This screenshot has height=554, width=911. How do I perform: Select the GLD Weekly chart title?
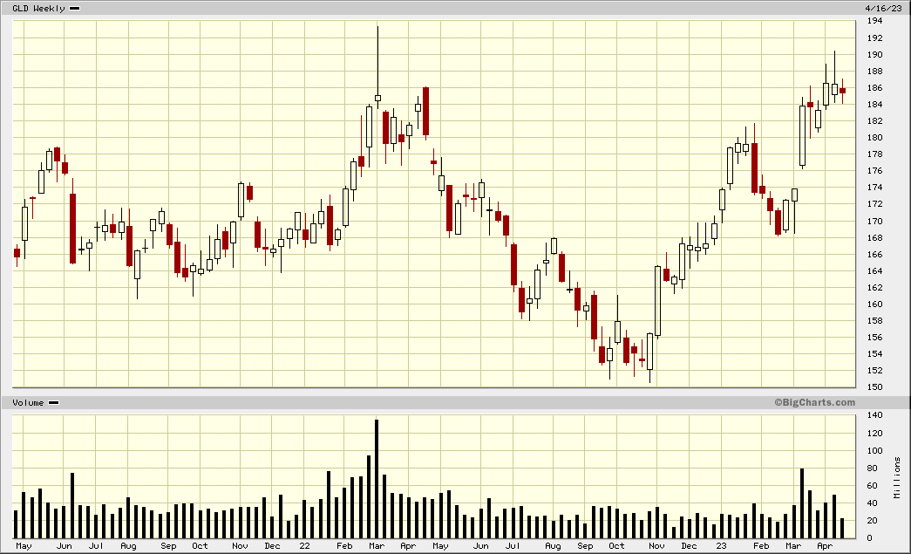pyautogui.click(x=39, y=8)
